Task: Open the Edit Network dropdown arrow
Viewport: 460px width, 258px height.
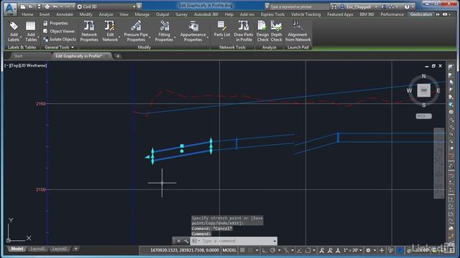Action: 119,37
